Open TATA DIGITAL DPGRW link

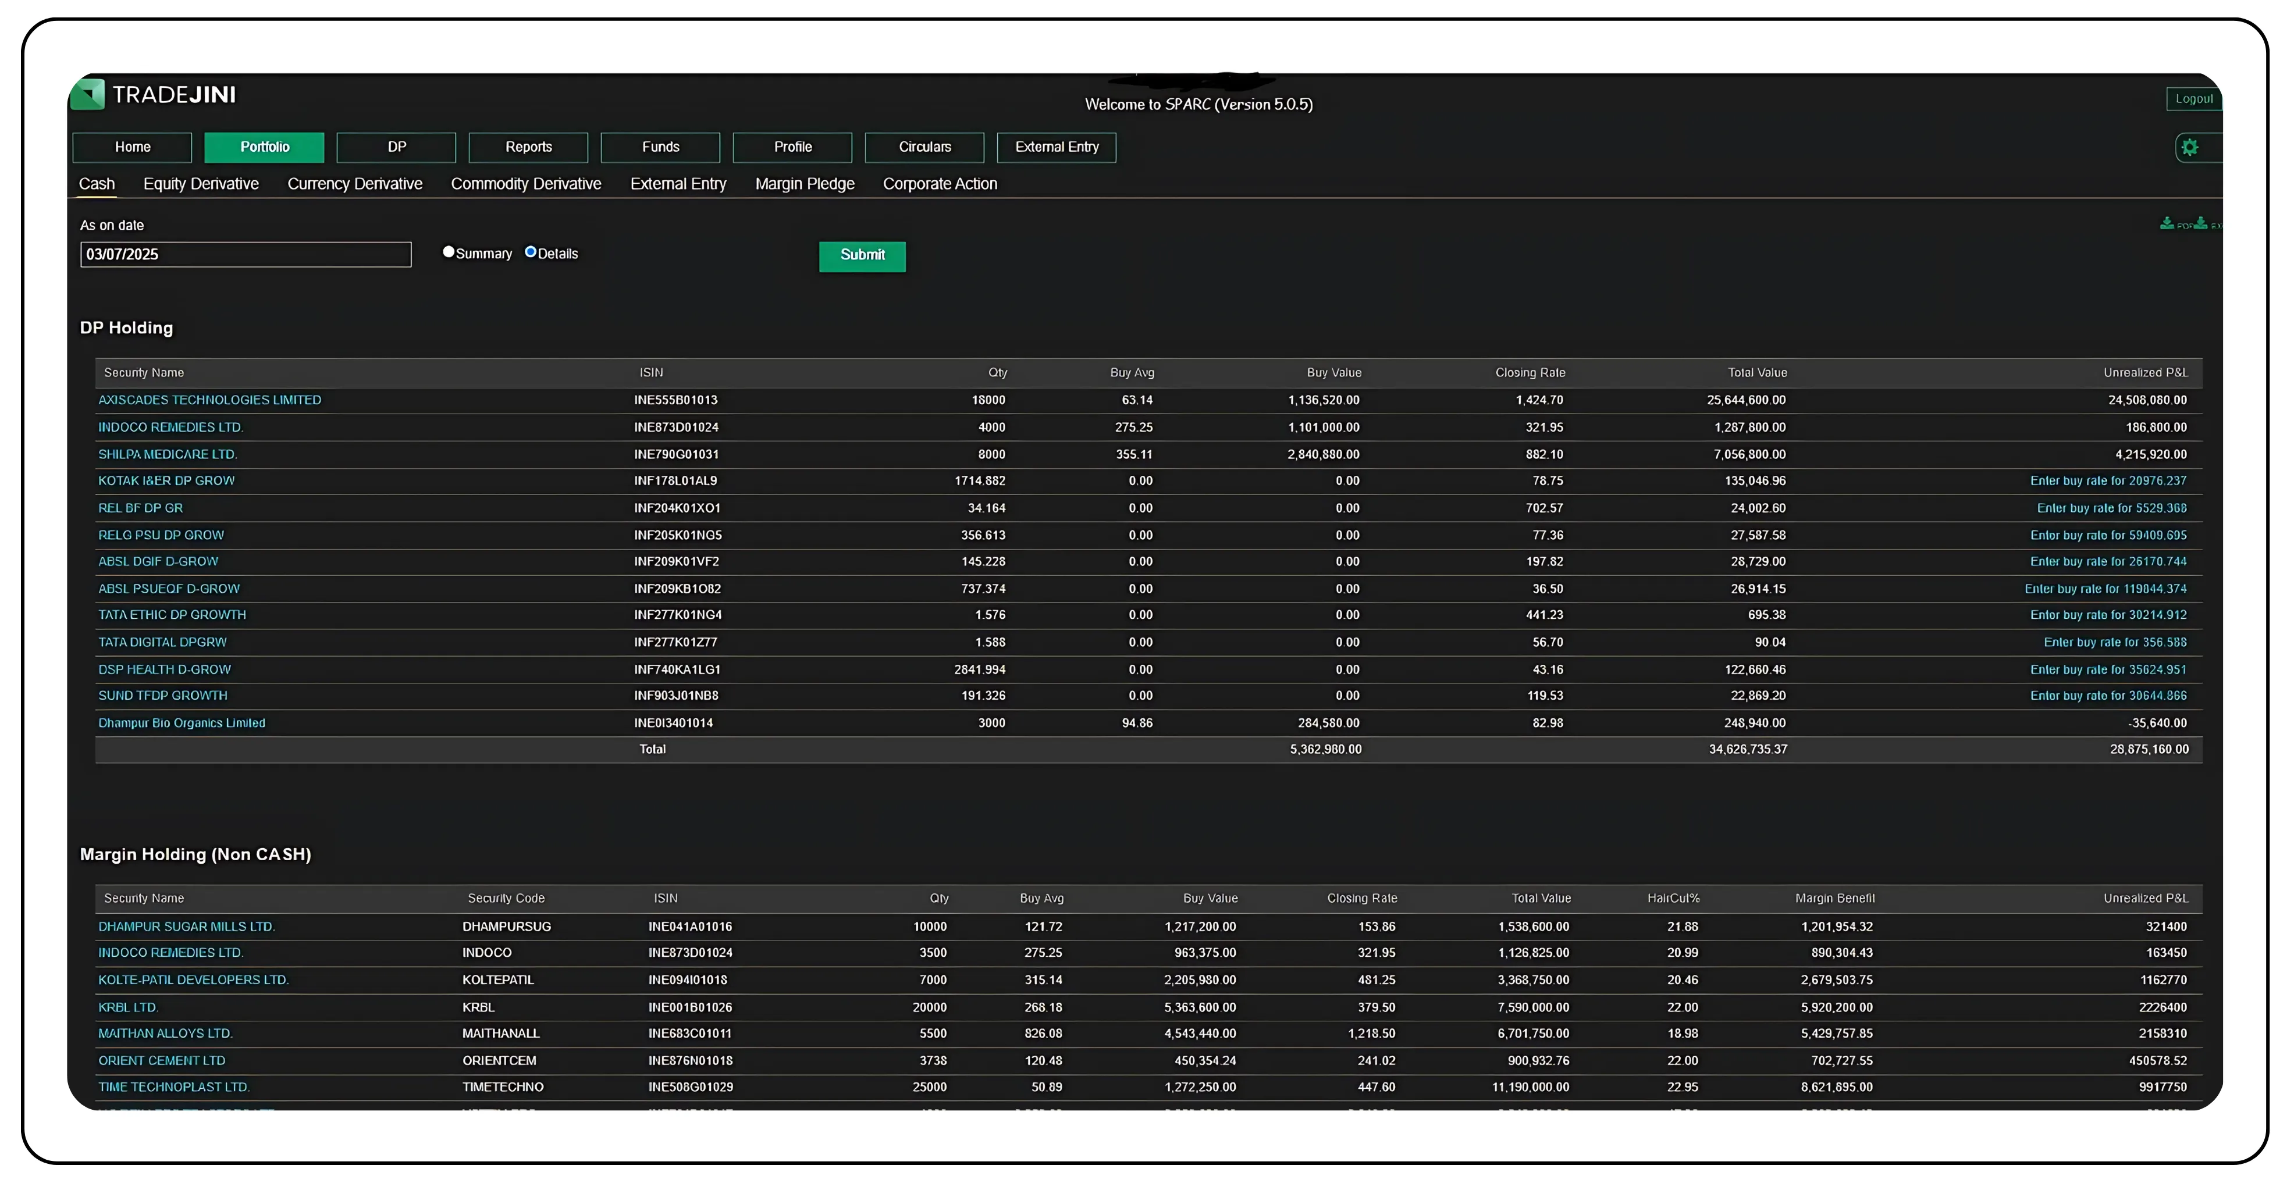162,643
